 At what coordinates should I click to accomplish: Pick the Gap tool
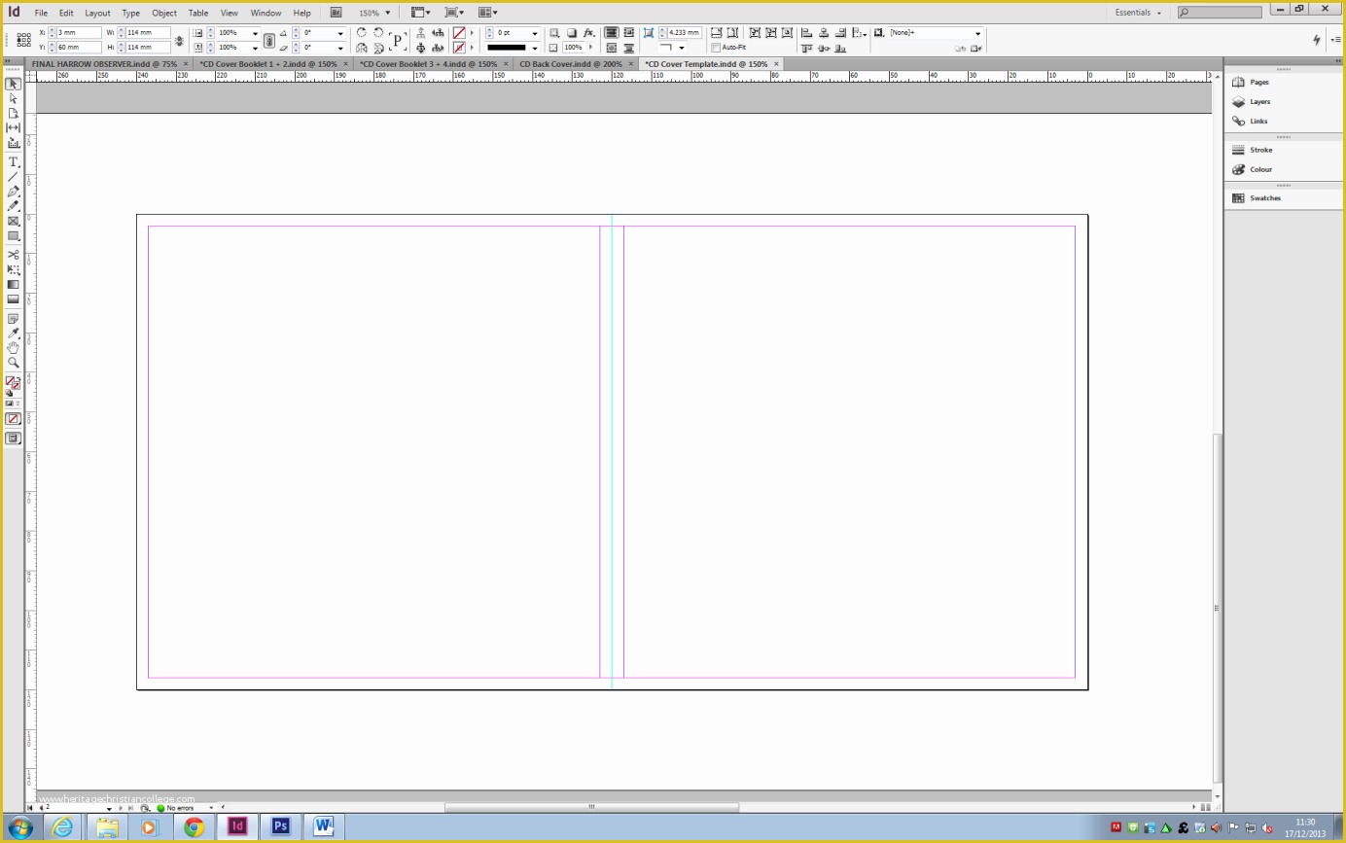point(13,127)
